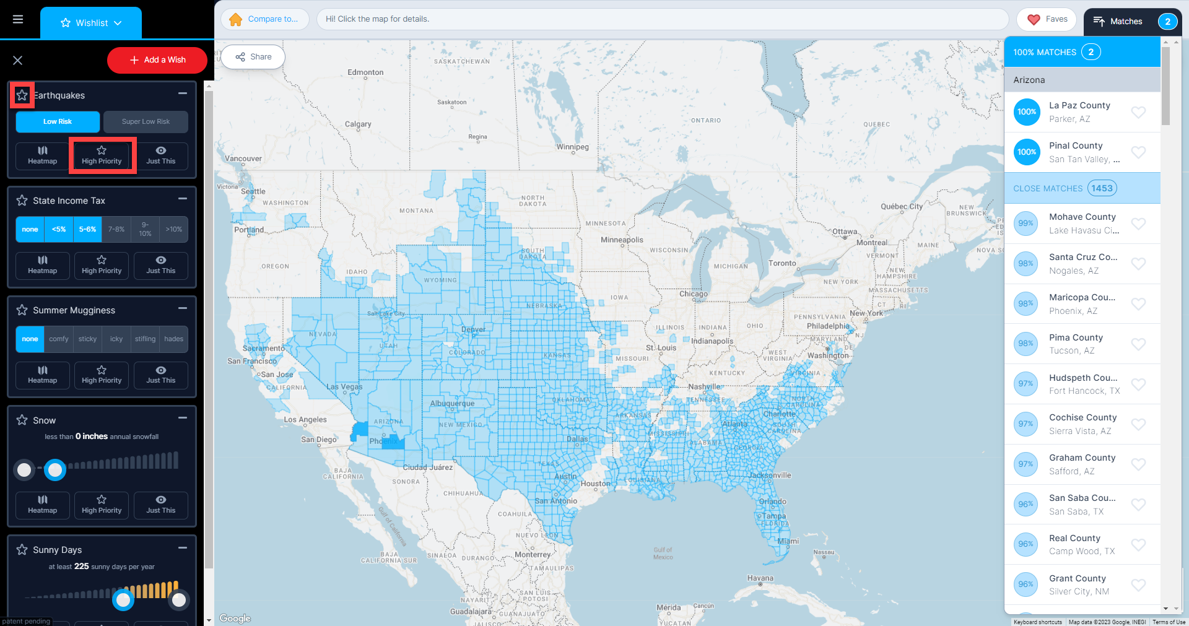Show Heatmap for State Income Tax
The width and height of the screenshot is (1189, 626).
click(43, 266)
